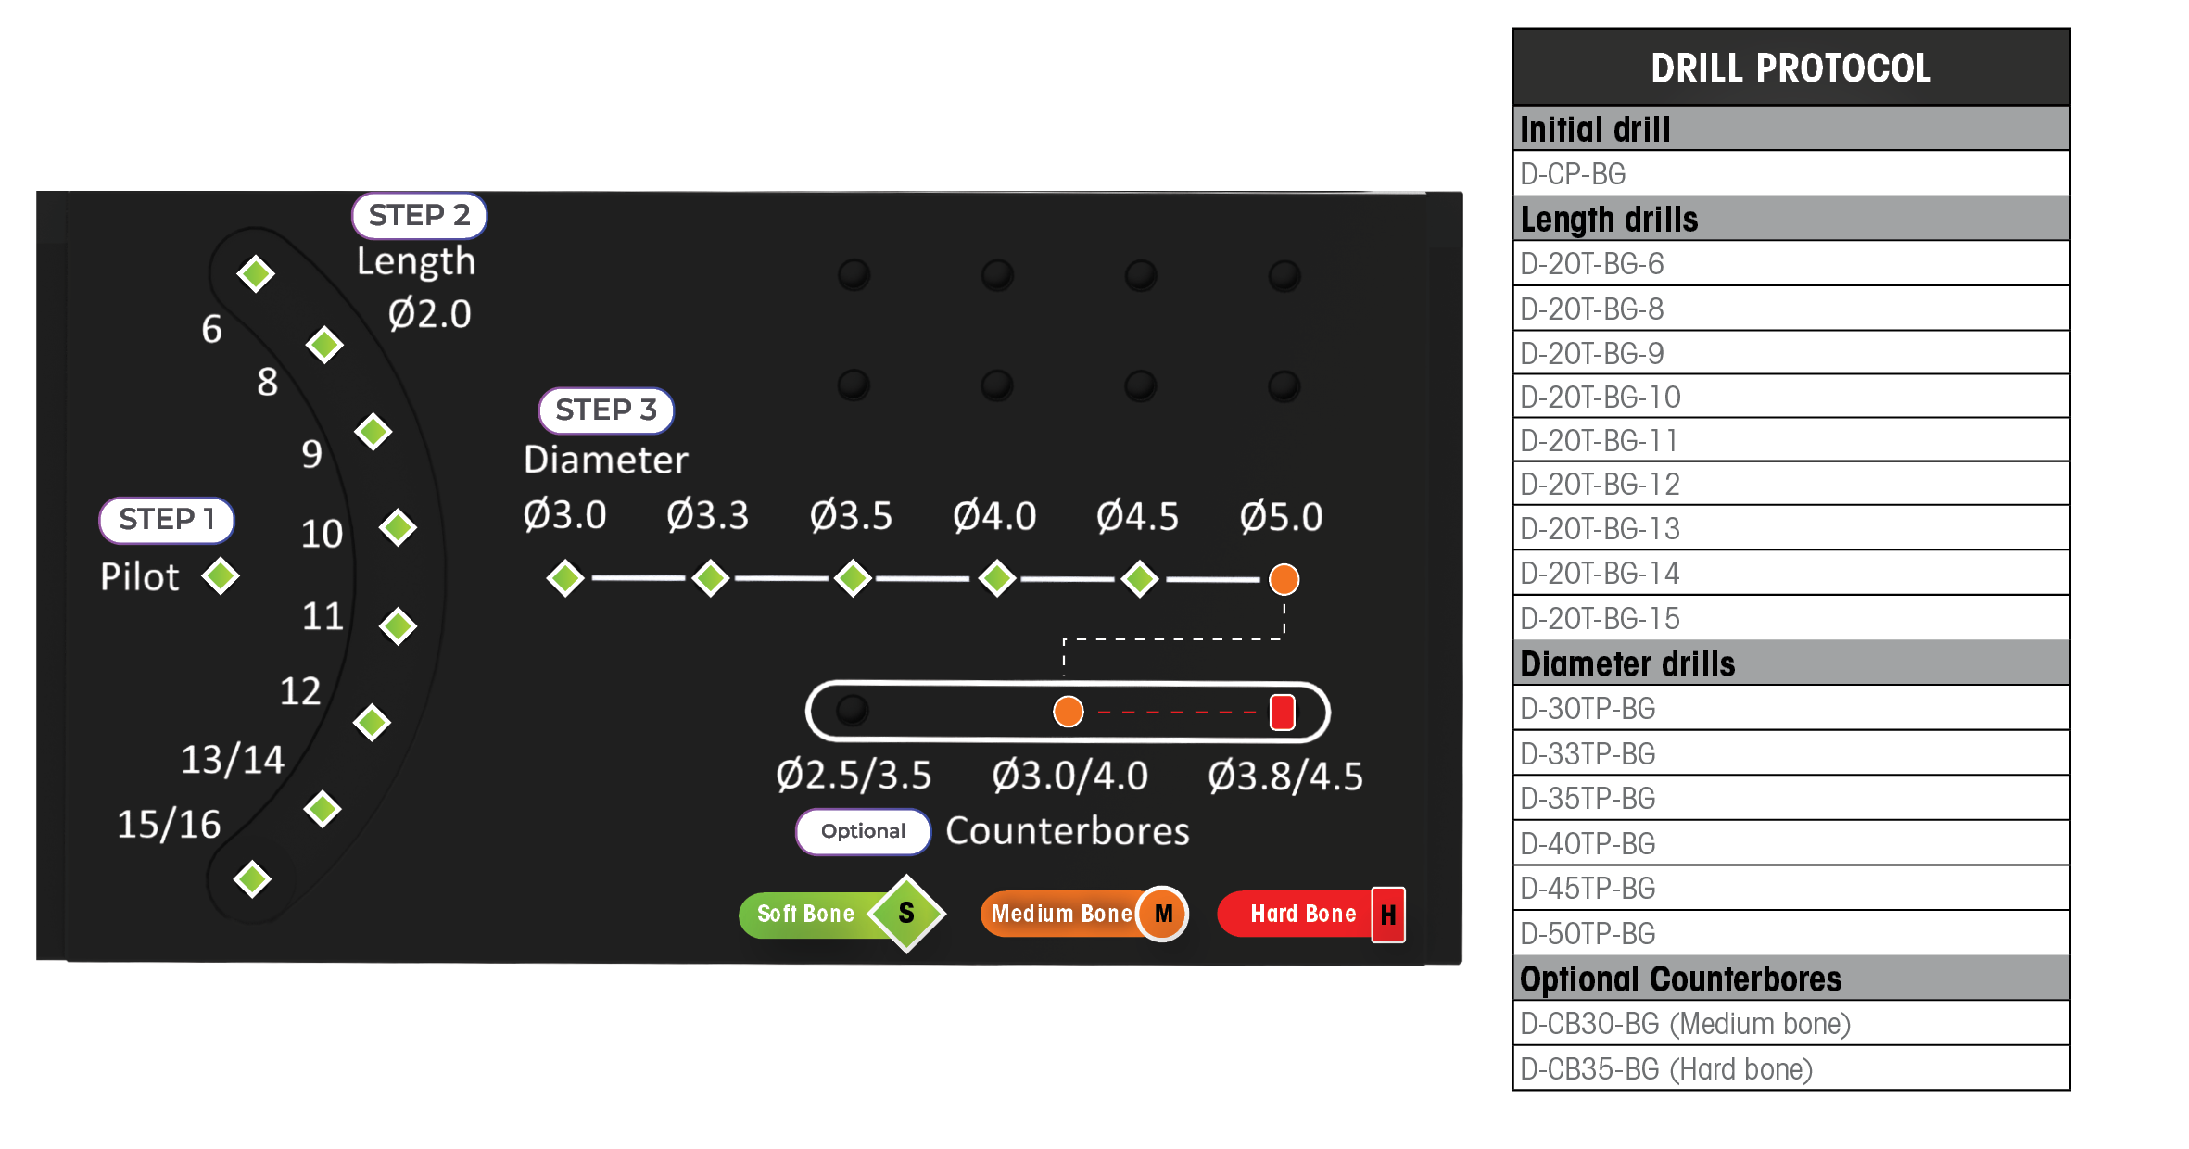
Task: Click the Ø3.8/4.5 red counterbore square
Action: pyautogui.click(x=1283, y=712)
